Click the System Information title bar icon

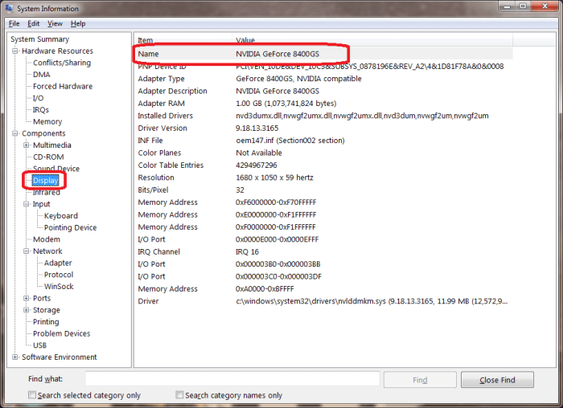point(9,8)
